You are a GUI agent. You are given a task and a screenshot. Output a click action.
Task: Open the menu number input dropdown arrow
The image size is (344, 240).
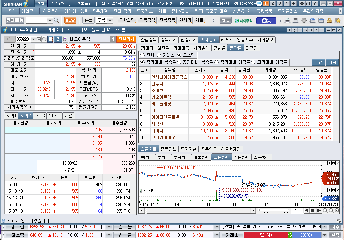[50, 20]
